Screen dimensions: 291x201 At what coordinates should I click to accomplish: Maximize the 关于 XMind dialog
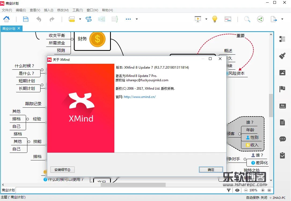pos(210,59)
